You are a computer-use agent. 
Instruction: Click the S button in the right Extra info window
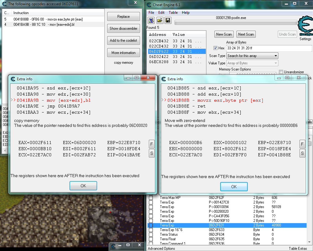tap(302, 153)
